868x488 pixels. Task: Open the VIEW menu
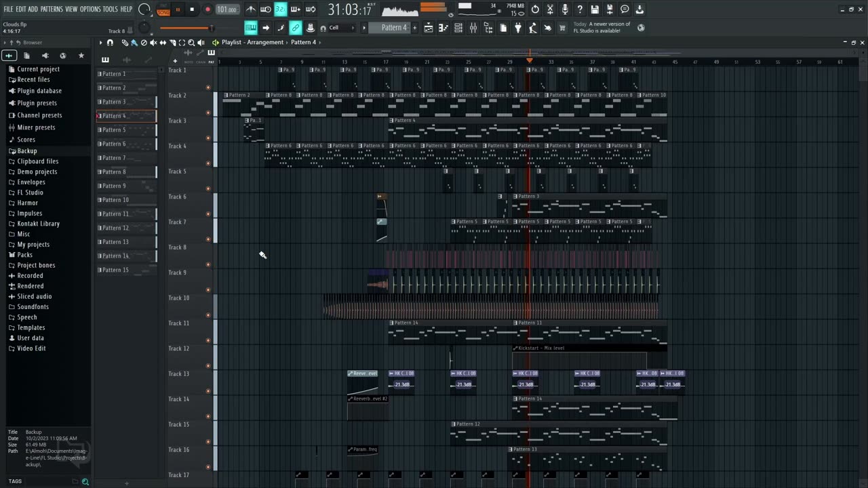click(x=71, y=9)
